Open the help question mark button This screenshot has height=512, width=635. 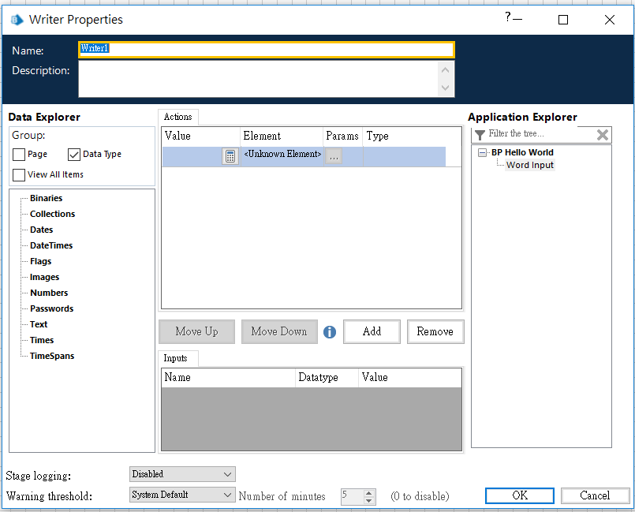(x=508, y=17)
